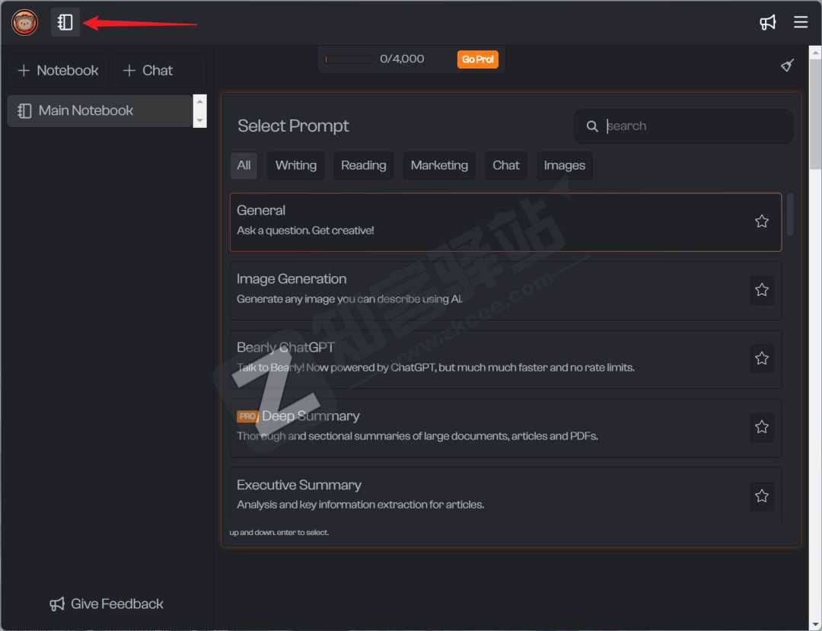
Task: Click the usage progress bar
Action: [349, 59]
